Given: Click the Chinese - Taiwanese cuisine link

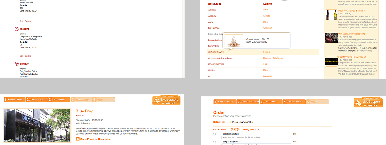Looking at the screenshot, I should click(273, 58).
